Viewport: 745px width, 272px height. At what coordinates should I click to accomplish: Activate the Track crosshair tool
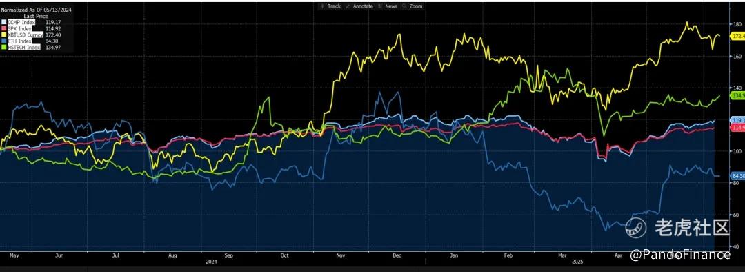(331, 6)
